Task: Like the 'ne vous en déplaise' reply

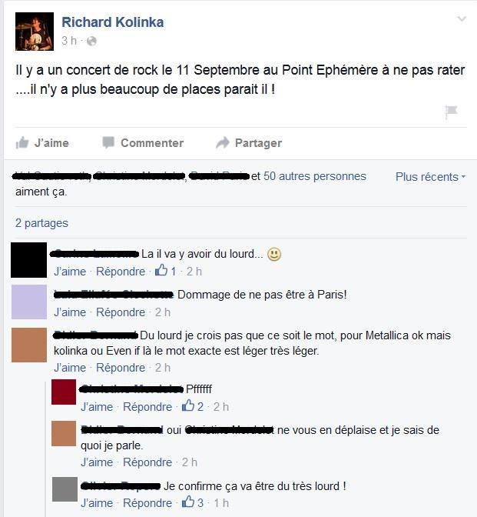Action: coord(97,462)
